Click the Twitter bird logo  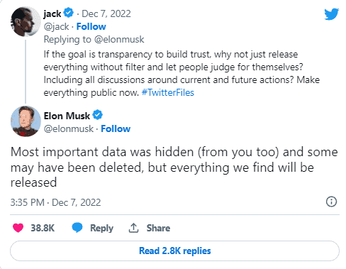coord(331,14)
